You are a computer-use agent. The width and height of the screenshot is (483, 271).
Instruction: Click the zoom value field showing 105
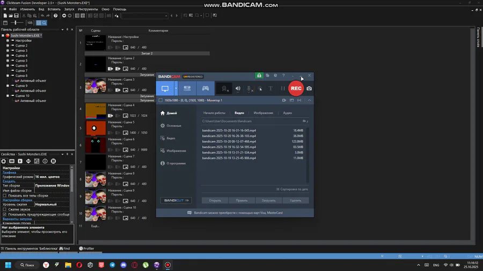30,22
